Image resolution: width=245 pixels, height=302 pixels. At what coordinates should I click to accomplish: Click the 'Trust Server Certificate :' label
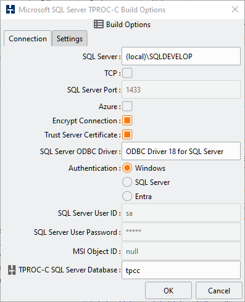click(x=83, y=135)
